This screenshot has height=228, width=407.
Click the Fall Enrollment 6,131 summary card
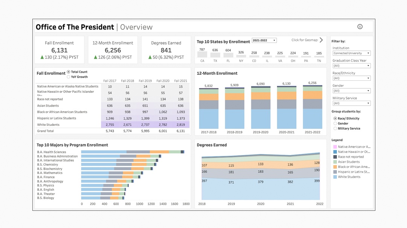(60, 50)
